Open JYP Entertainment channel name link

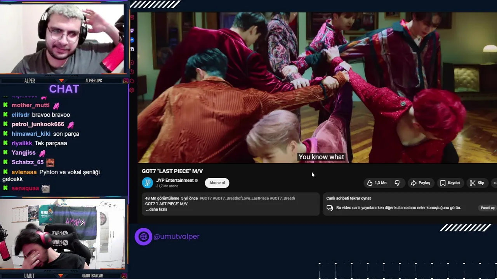pyautogui.click(x=175, y=181)
